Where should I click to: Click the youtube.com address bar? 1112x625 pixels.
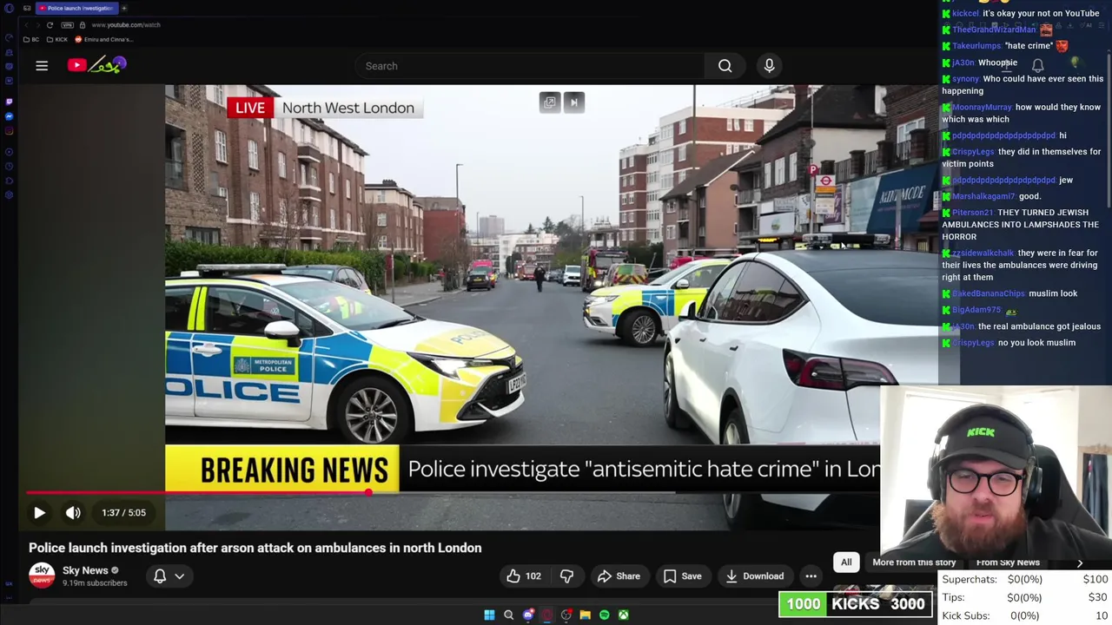(x=126, y=25)
